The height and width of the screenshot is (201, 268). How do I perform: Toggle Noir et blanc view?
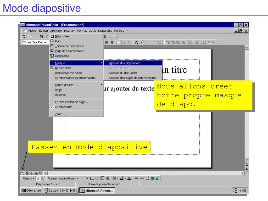(76, 68)
